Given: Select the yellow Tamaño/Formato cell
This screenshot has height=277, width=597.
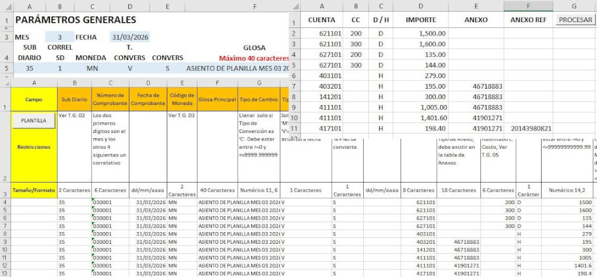Looking at the screenshot, I should tap(34, 190).
